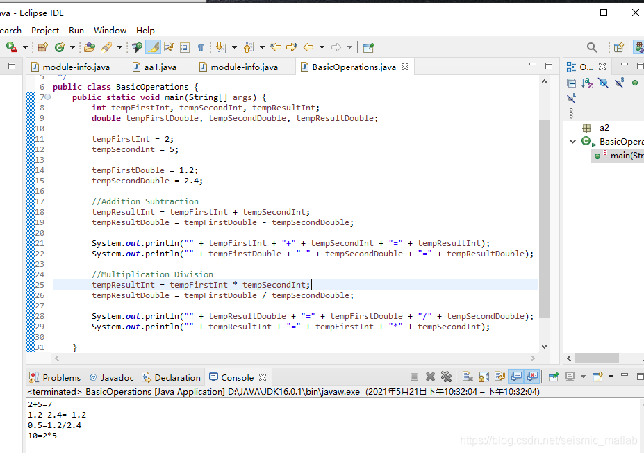Open the Help menu
This screenshot has width=644, height=453.
coord(145,31)
